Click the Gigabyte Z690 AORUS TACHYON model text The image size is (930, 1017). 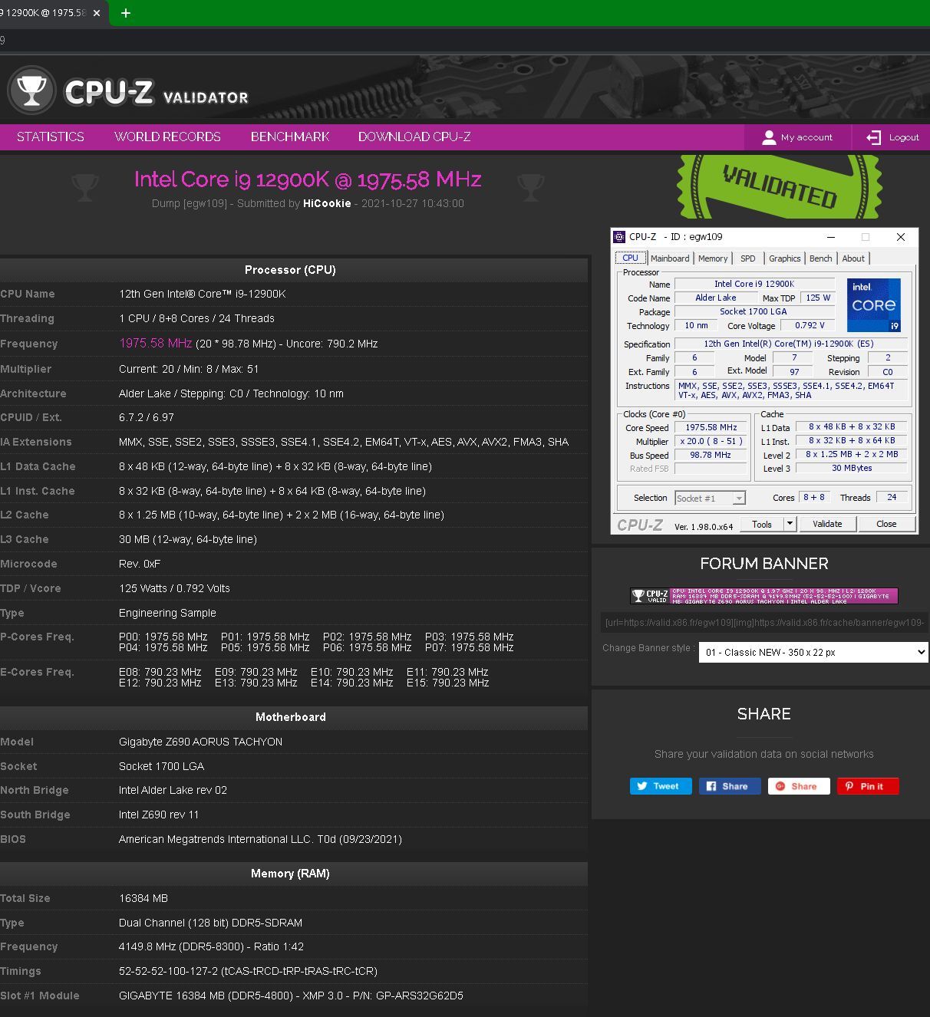201,742
